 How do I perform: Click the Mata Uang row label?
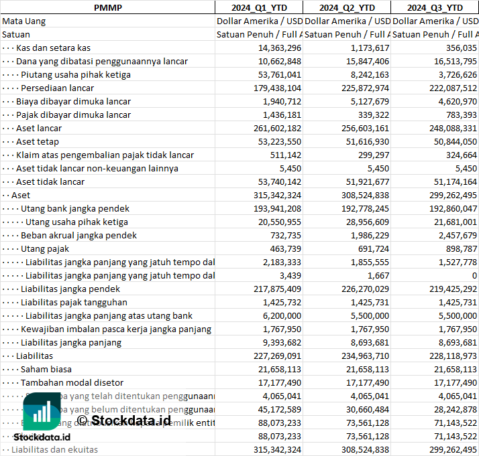[24, 21]
